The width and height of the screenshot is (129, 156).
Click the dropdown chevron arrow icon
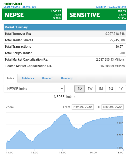pyautogui.click(x=62, y=89)
